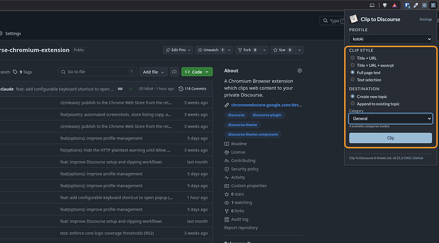This screenshot has height=243, width=439.
Task: Click the fork icon next to 0 forks
Action: coord(226,211)
